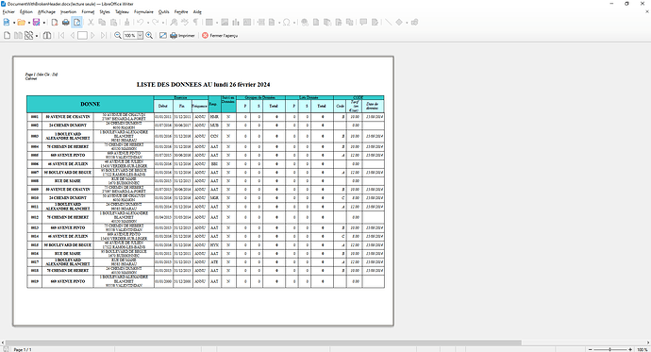Click the Insert Field icon

(x=272, y=23)
